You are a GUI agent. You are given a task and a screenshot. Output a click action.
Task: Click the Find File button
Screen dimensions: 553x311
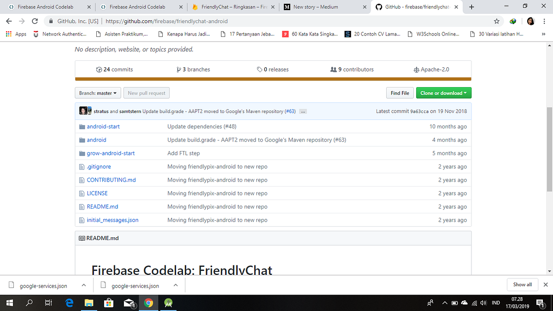(400, 93)
